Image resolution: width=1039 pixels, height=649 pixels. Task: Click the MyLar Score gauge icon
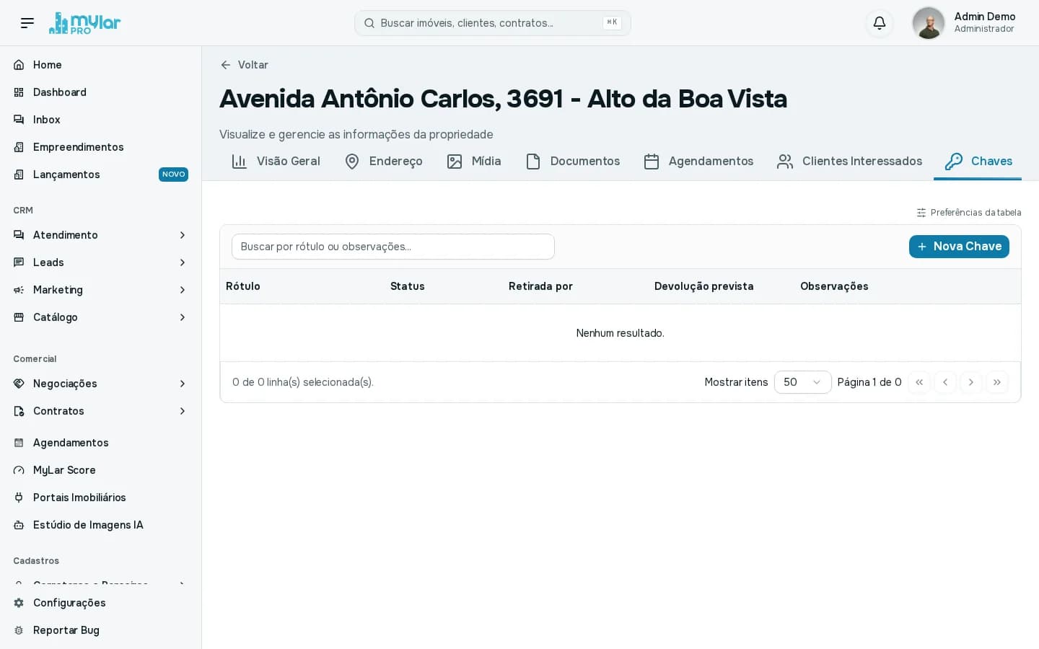pyautogui.click(x=19, y=470)
